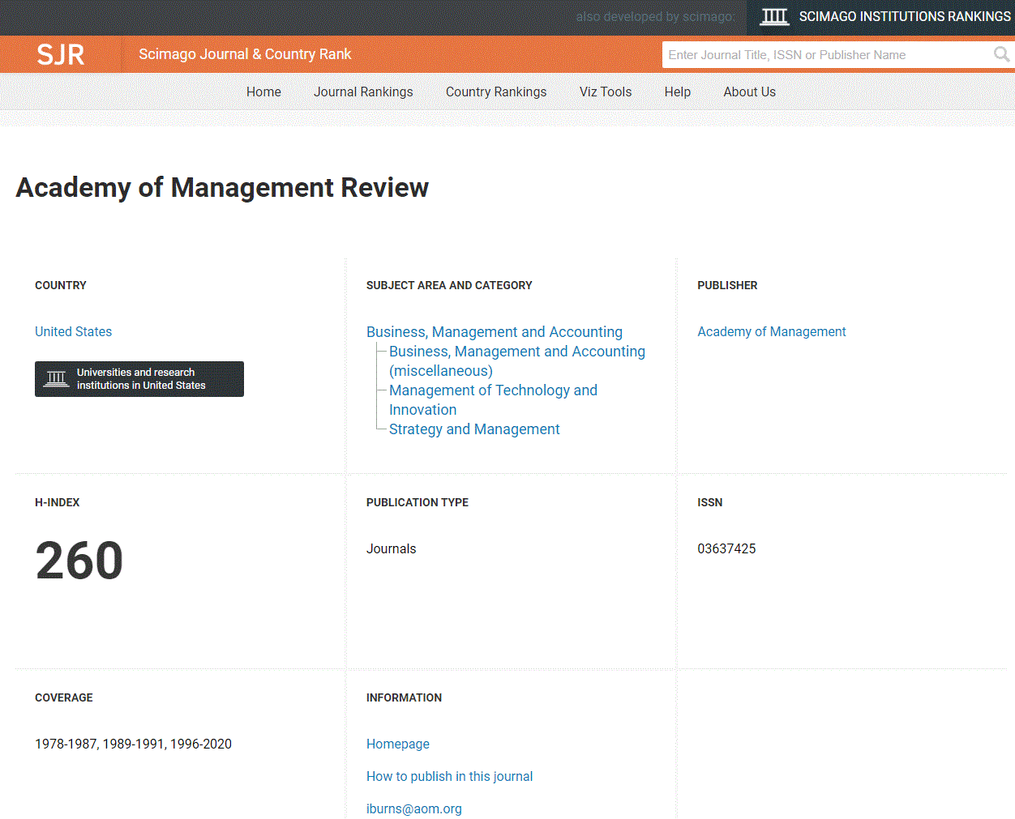Click the COVERAGE section label
The image size is (1015, 819).
(x=64, y=697)
